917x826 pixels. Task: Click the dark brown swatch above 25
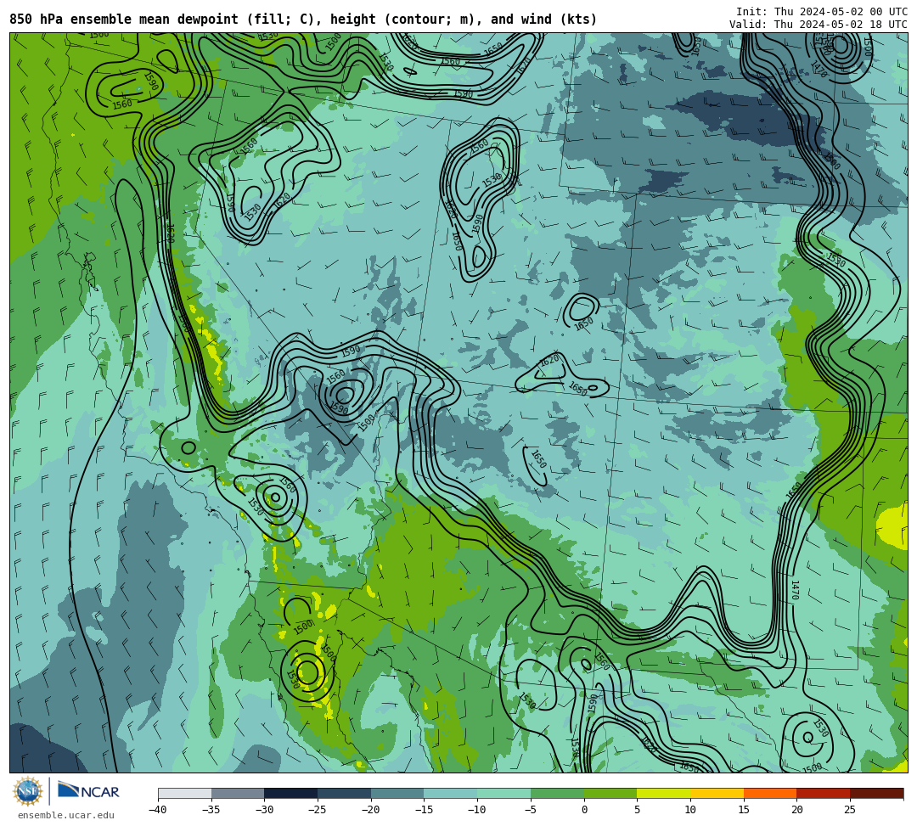click(x=876, y=793)
